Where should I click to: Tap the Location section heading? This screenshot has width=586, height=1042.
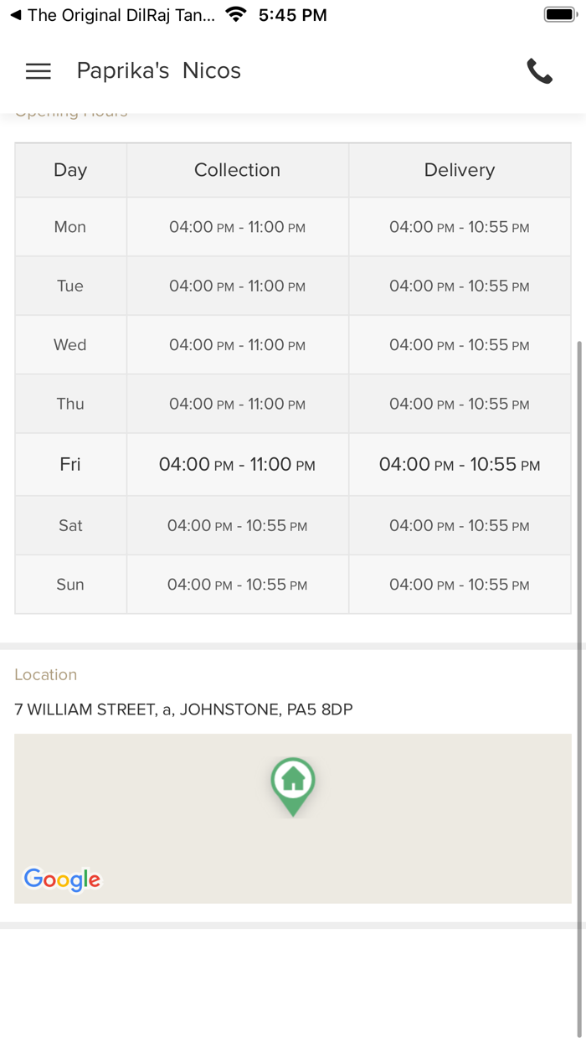[46, 674]
